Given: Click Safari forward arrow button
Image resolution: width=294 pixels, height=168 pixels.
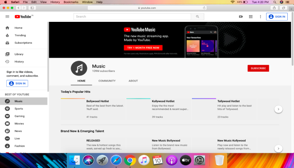Looking at the screenshot, I should pos(24,8).
